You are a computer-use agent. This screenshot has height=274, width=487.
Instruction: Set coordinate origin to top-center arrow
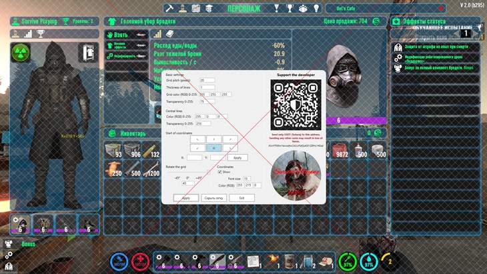(x=214, y=139)
